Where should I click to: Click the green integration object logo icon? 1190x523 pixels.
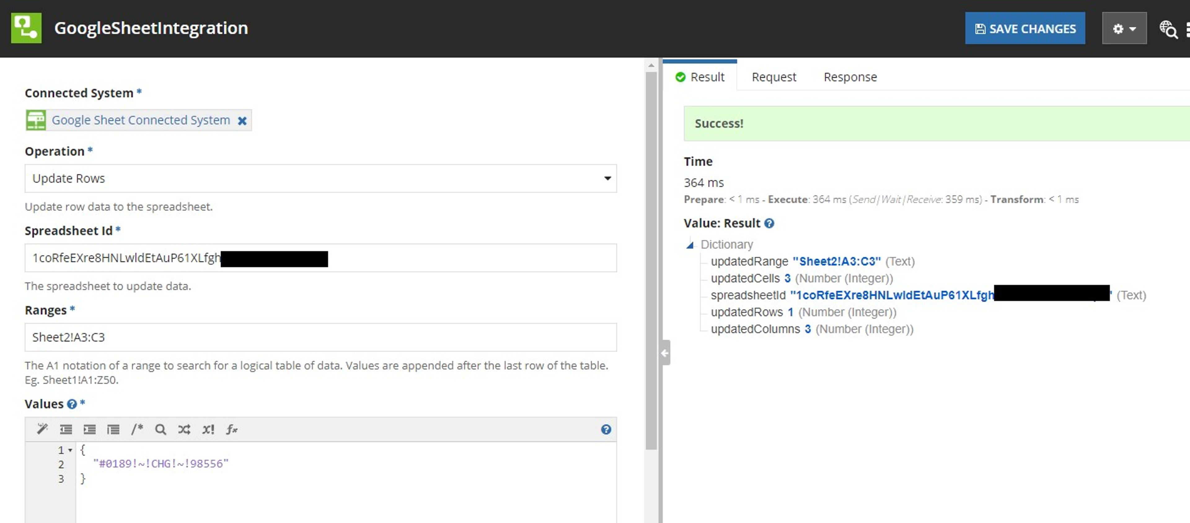tap(26, 28)
